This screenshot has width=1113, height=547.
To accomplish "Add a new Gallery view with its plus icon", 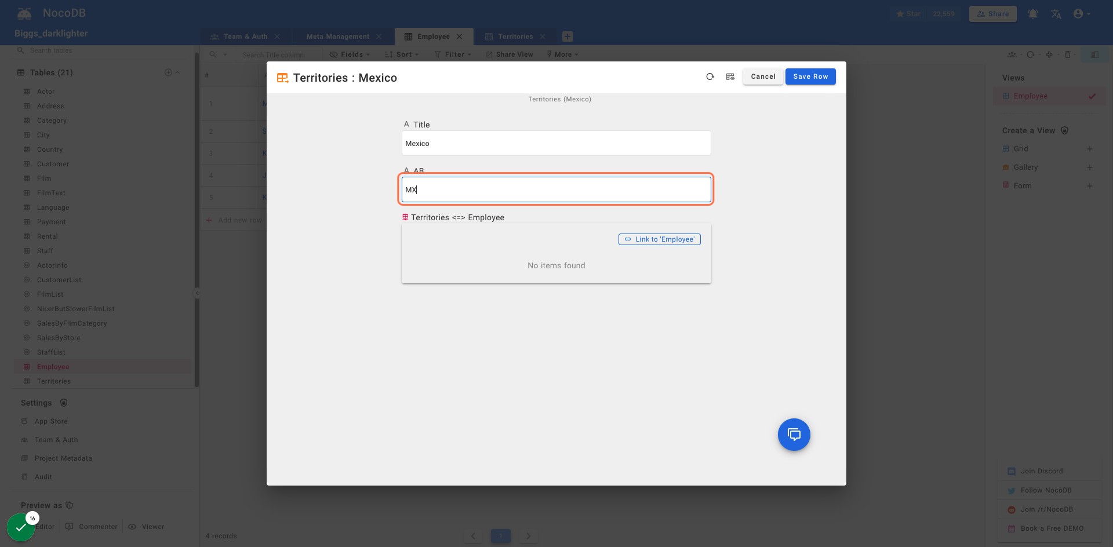I will pos(1090,167).
